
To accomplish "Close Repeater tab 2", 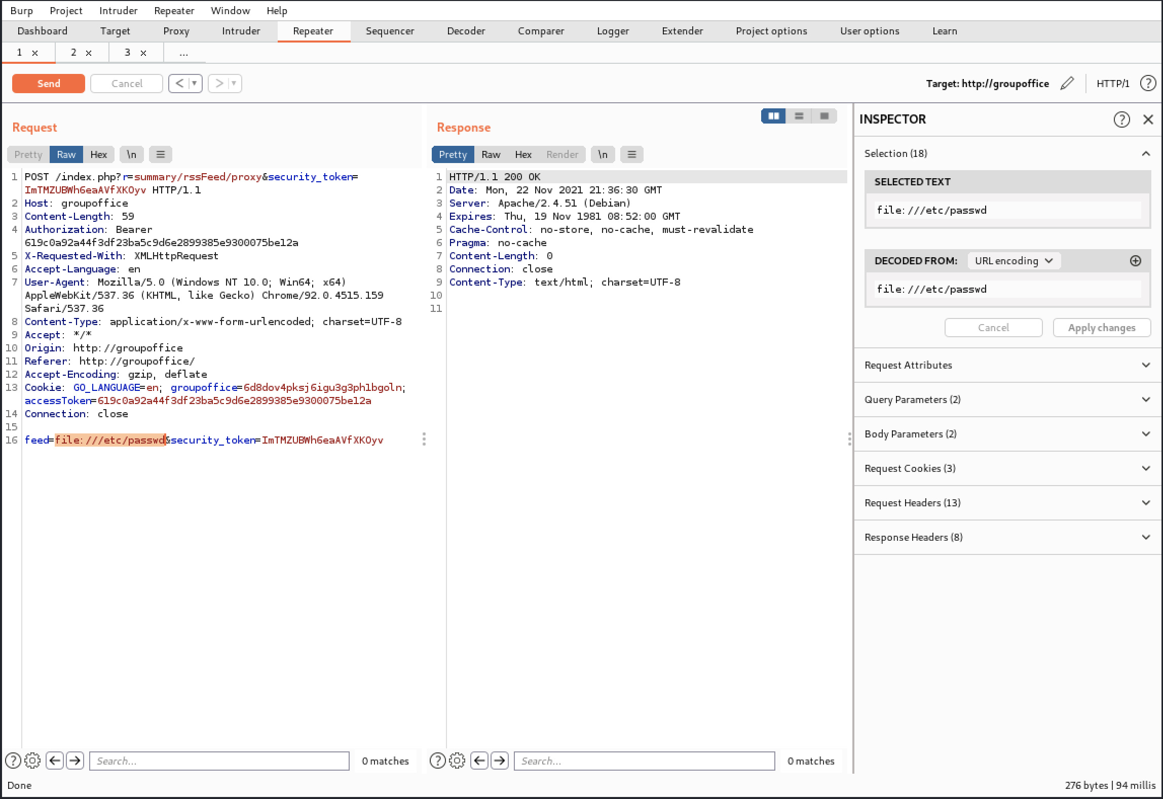I will pyautogui.click(x=89, y=53).
